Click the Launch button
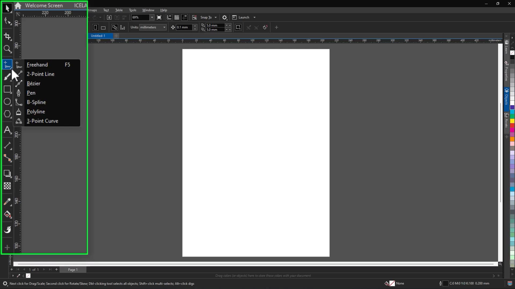 point(244,17)
